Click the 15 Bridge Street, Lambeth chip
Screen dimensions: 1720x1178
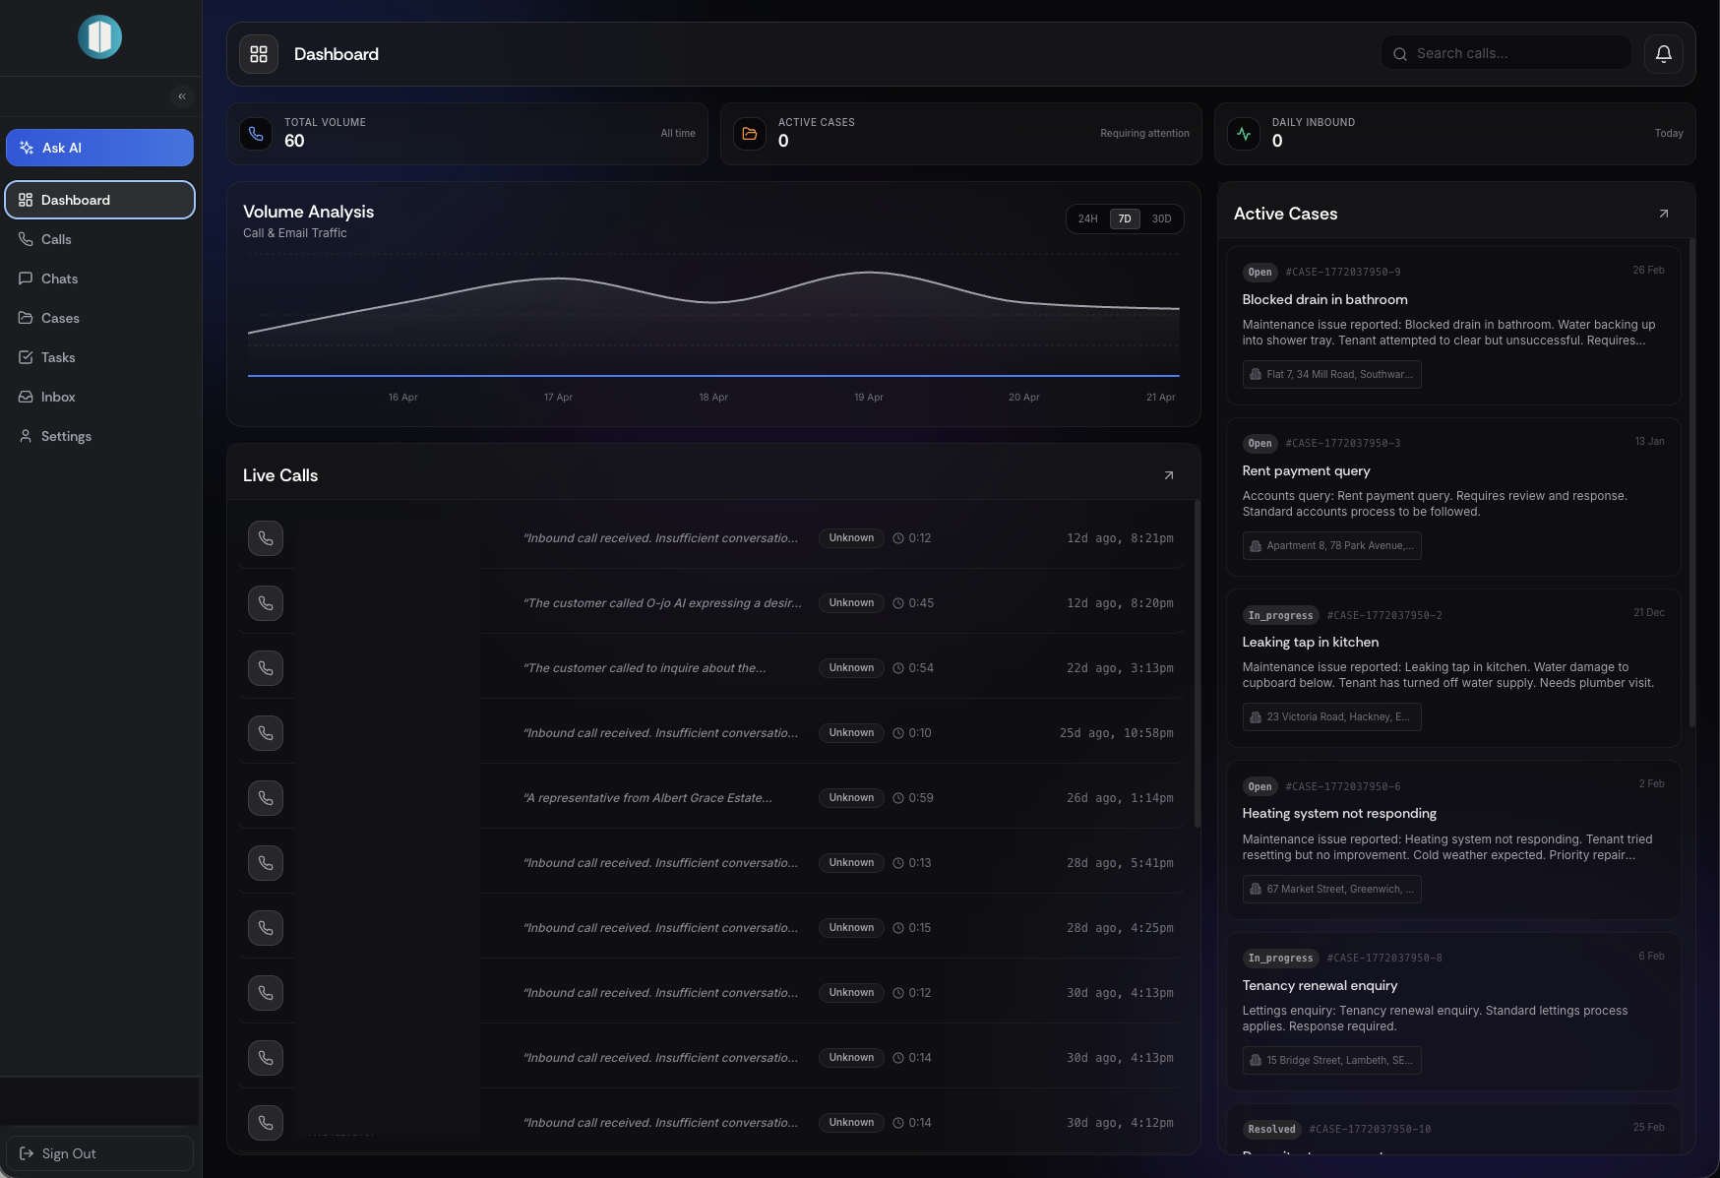[1331, 1060]
